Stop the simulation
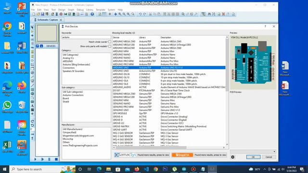Image resolution: width=308 pixels, height=173 pixels. pyautogui.click(x=56, y=159)
